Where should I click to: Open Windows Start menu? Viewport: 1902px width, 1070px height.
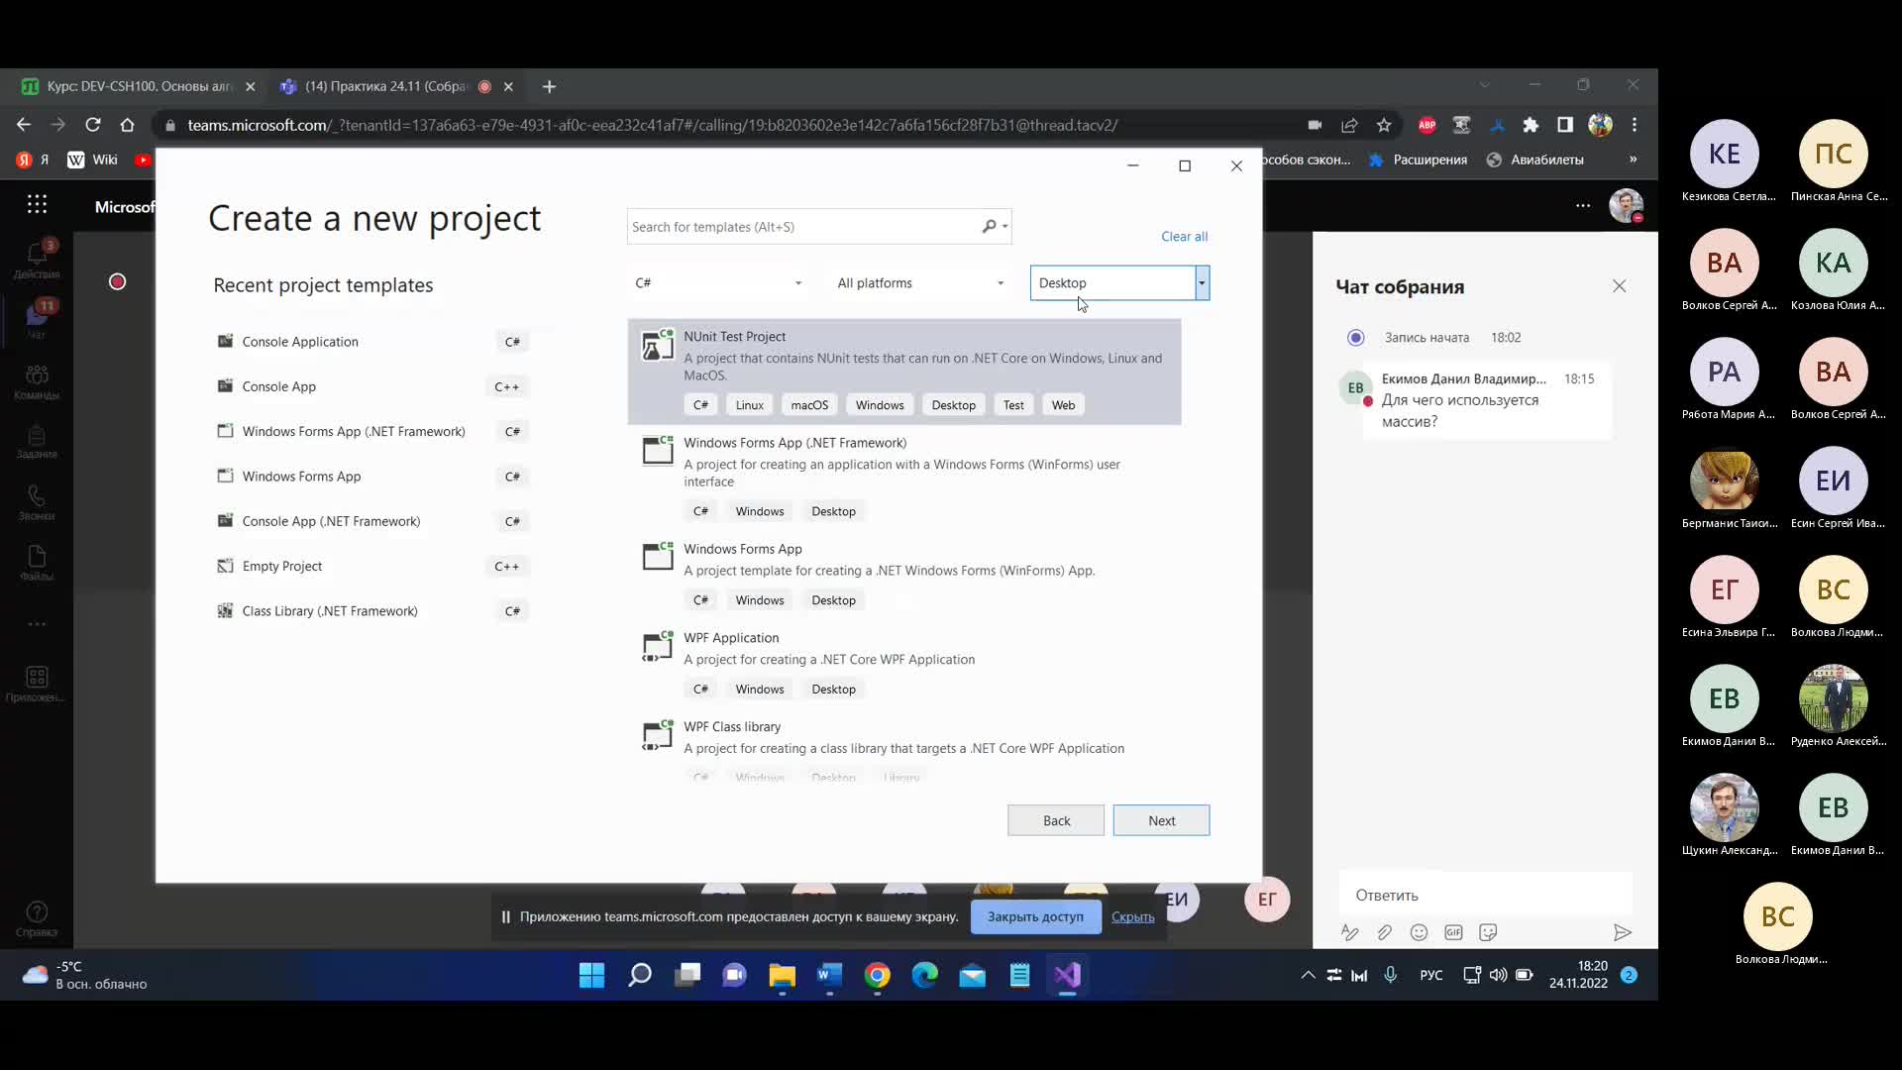pos(591,976)
